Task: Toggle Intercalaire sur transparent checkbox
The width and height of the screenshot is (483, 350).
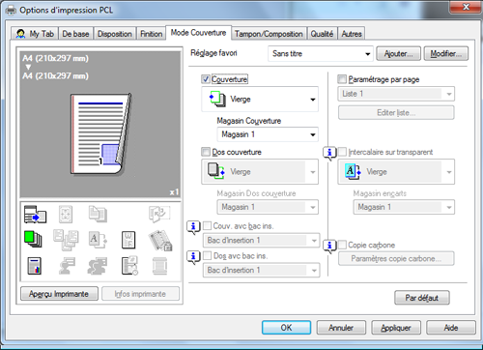Action: [x=342, y=152]
